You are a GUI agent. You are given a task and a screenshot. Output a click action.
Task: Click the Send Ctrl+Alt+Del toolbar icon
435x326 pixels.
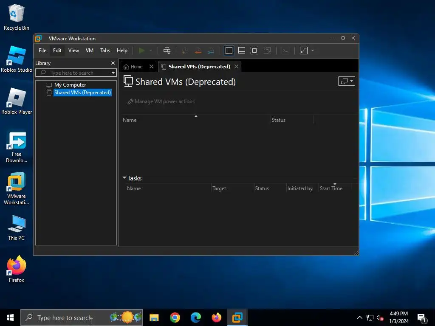click(x=167, y=51)
